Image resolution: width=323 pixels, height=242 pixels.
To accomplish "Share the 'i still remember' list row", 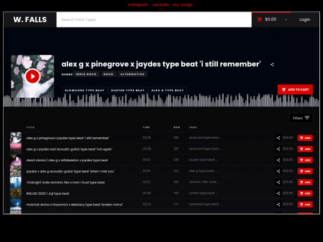I will [278, 138].
